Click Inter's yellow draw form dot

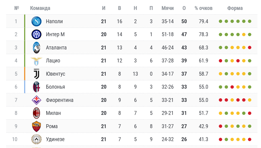244,35
